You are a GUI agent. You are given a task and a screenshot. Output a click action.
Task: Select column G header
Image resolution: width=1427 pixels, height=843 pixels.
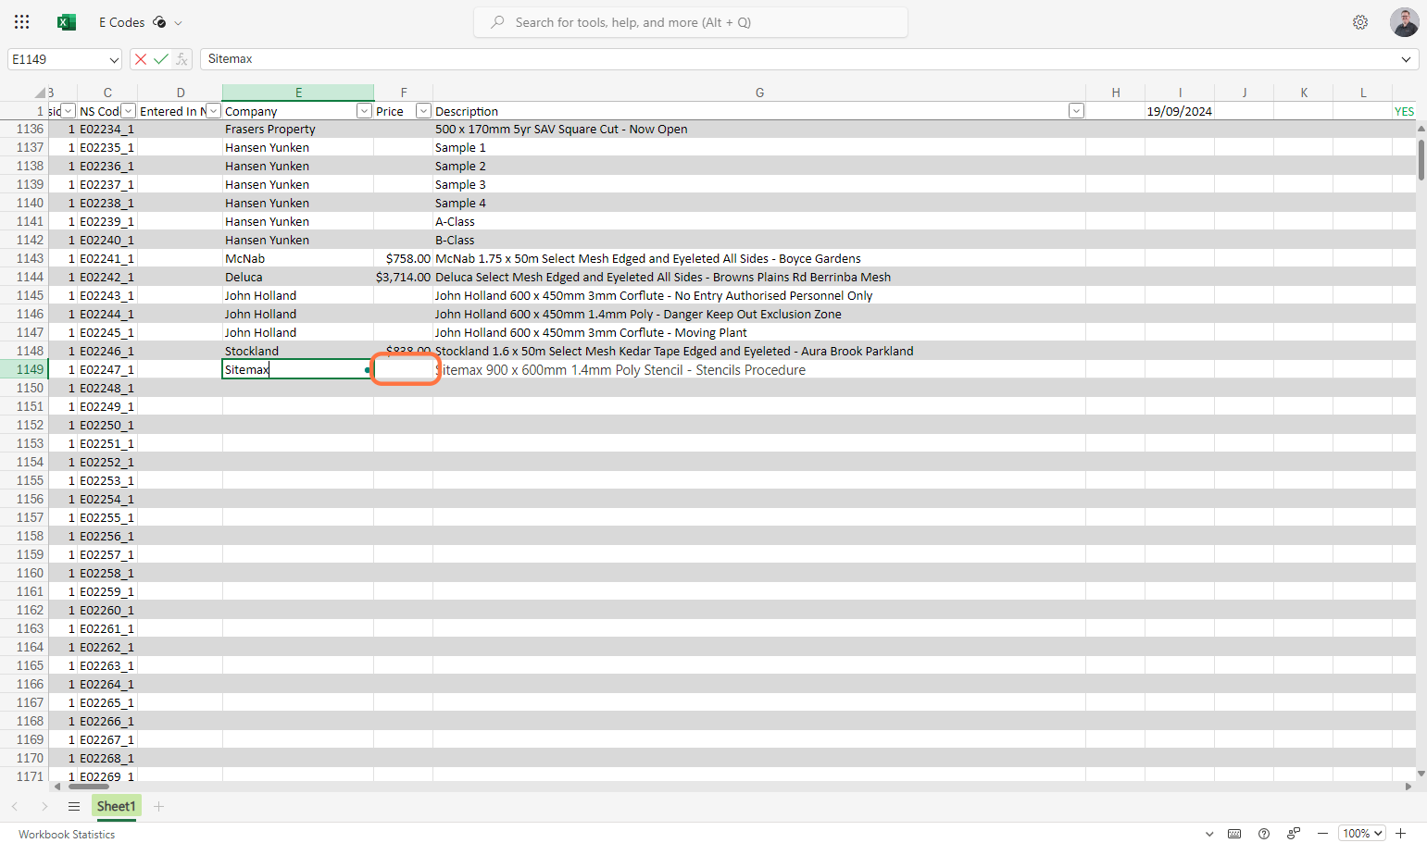pos(759,93)
